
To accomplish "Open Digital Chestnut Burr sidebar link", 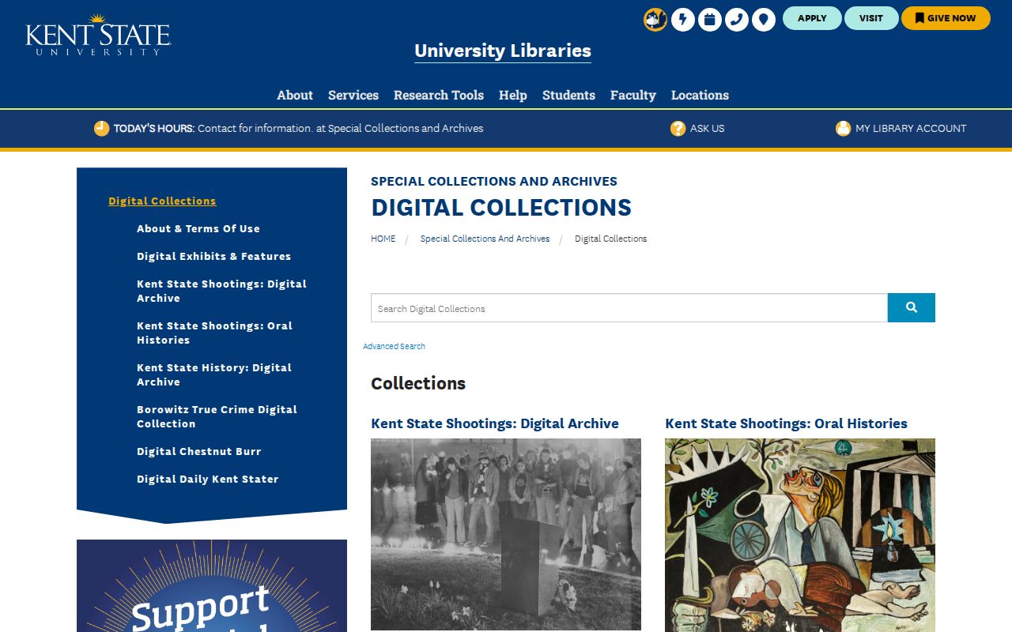I will point(199,451).
